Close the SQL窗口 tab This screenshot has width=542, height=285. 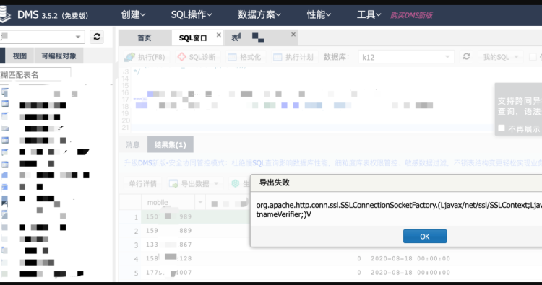click(x=218, y=35)
